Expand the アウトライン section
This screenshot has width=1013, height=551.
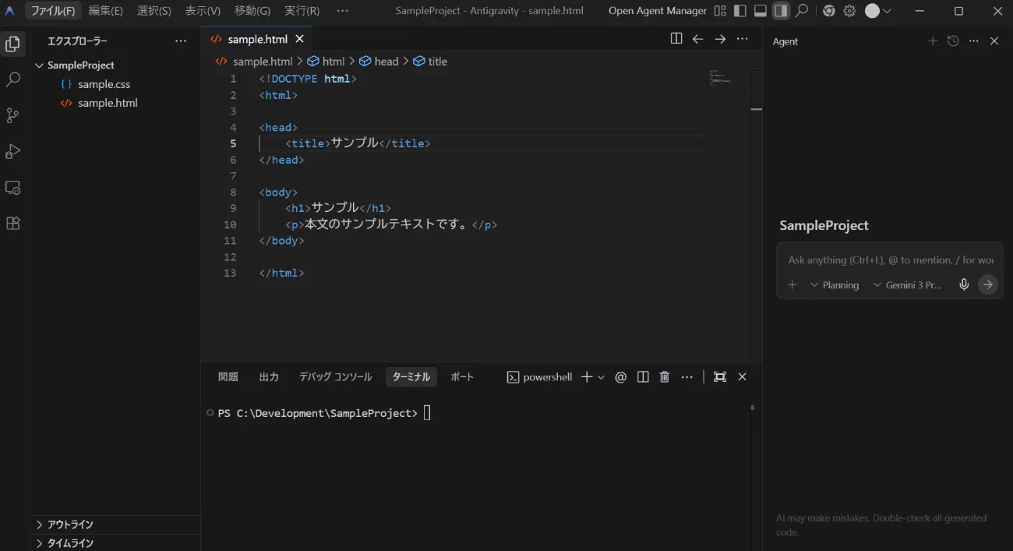[70, 525]
